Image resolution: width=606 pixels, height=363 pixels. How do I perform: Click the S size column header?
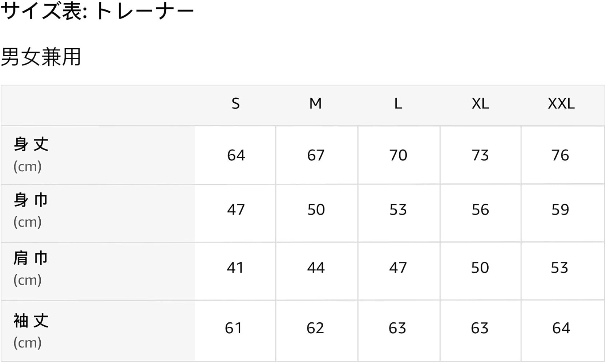(235, 104)
